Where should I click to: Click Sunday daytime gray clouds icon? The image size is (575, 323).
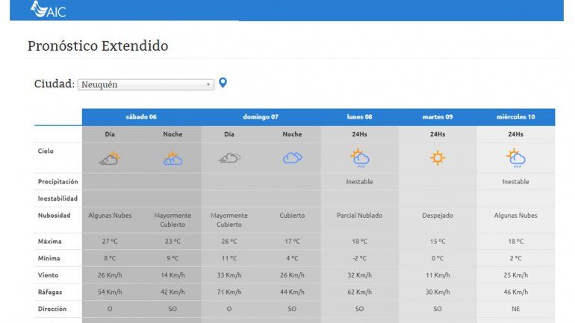229,158
